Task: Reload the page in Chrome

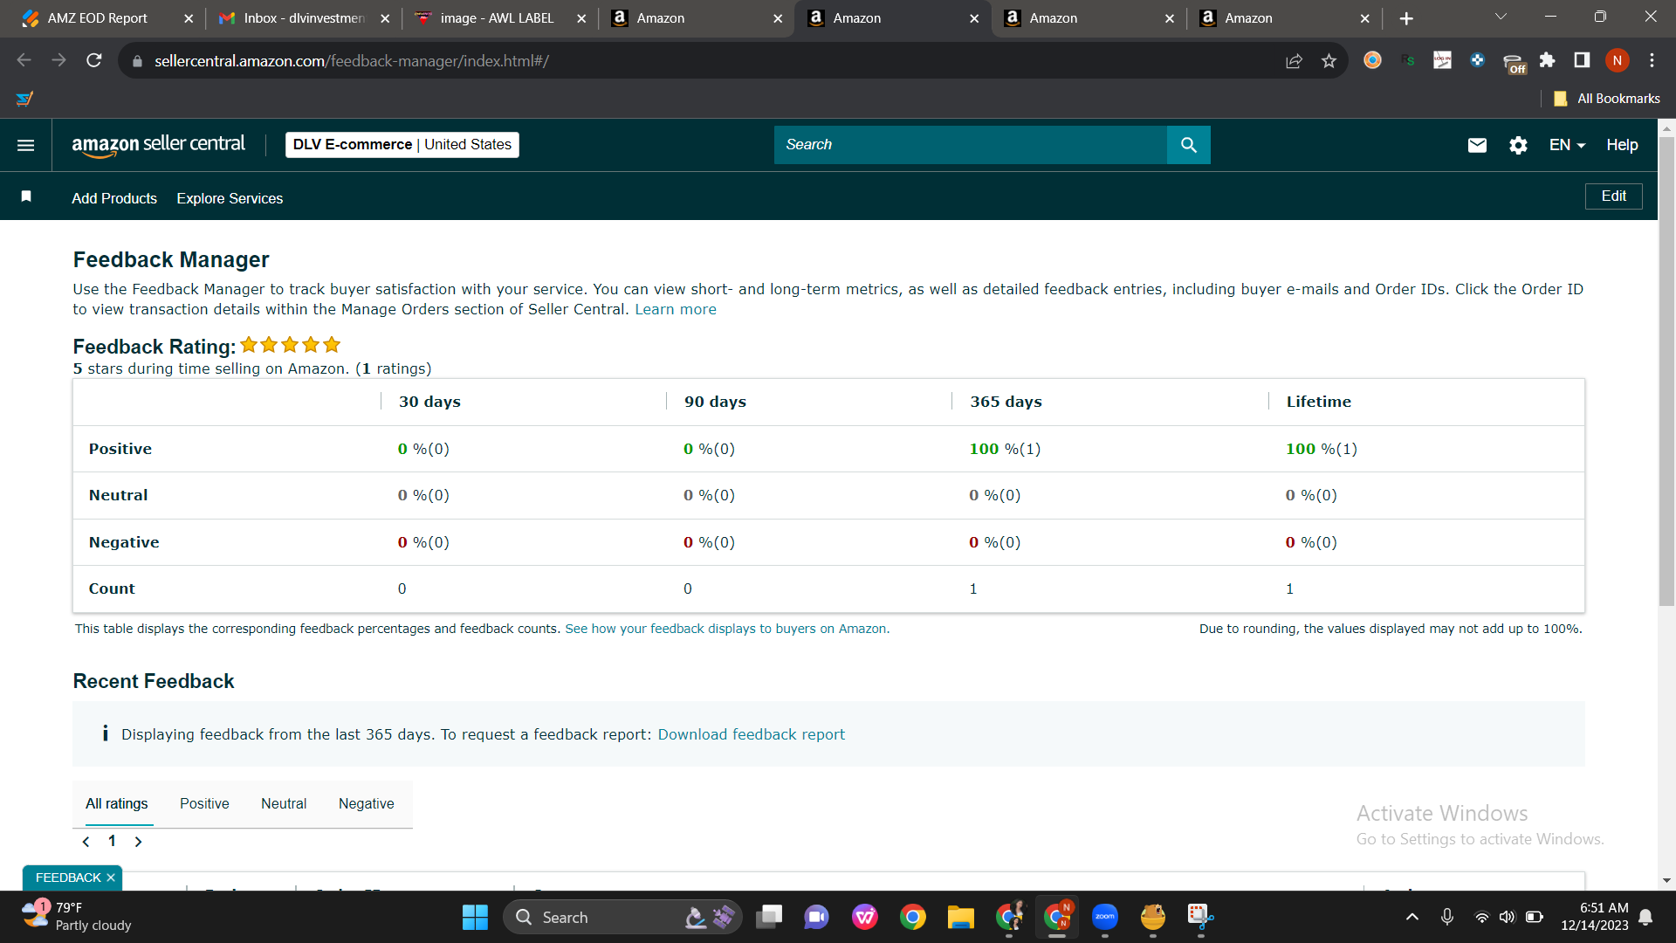Action: [x=94, y=60]
